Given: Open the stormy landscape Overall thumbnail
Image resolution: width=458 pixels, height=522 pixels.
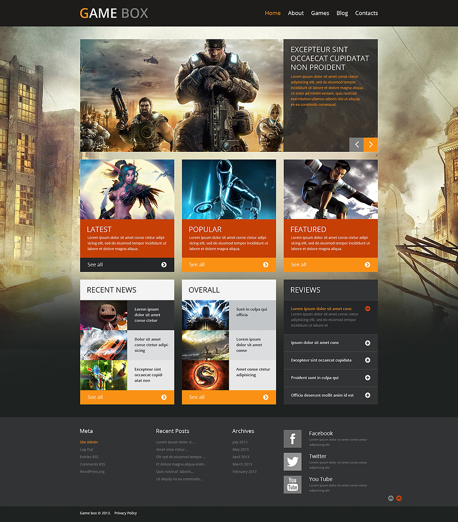Looking at the screenshot, I should [x=206, y=345].
